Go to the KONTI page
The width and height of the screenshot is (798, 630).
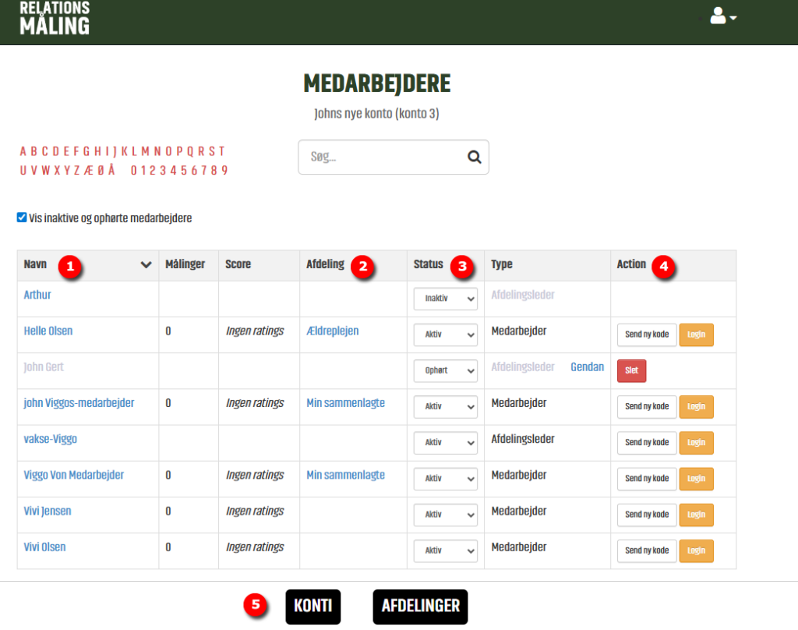point(313,607)
